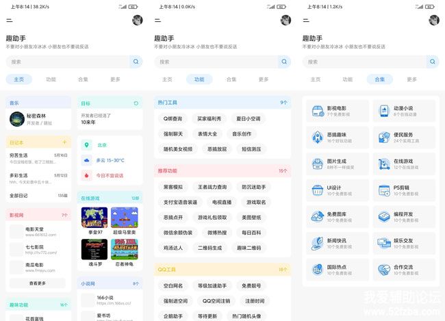This screenshot has width=445, height=321.
Task: Tap the 北京 location pin icon
Action: (86, 145)
